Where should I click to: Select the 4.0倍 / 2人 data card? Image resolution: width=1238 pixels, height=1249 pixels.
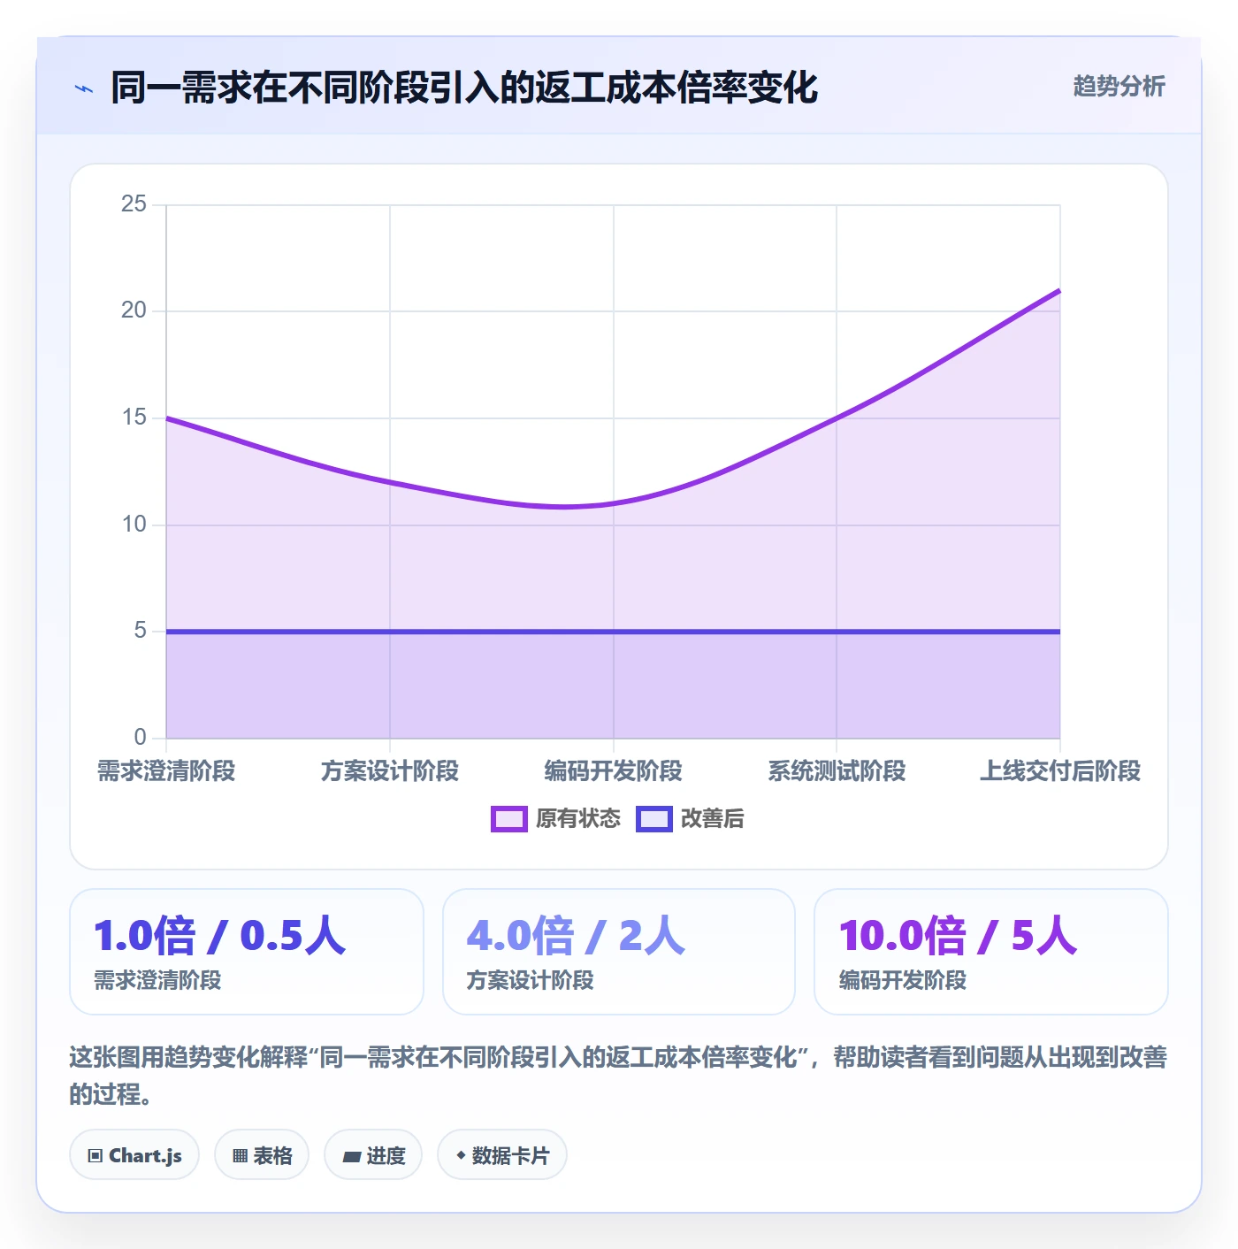click(x=619, y=952)
